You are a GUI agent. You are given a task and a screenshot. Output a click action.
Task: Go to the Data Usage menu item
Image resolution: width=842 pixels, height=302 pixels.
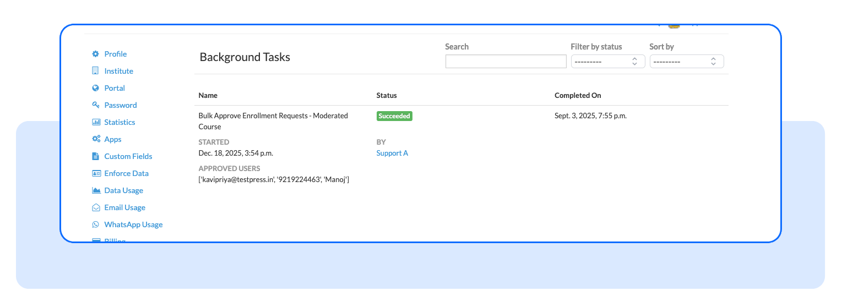click(123, 190)
